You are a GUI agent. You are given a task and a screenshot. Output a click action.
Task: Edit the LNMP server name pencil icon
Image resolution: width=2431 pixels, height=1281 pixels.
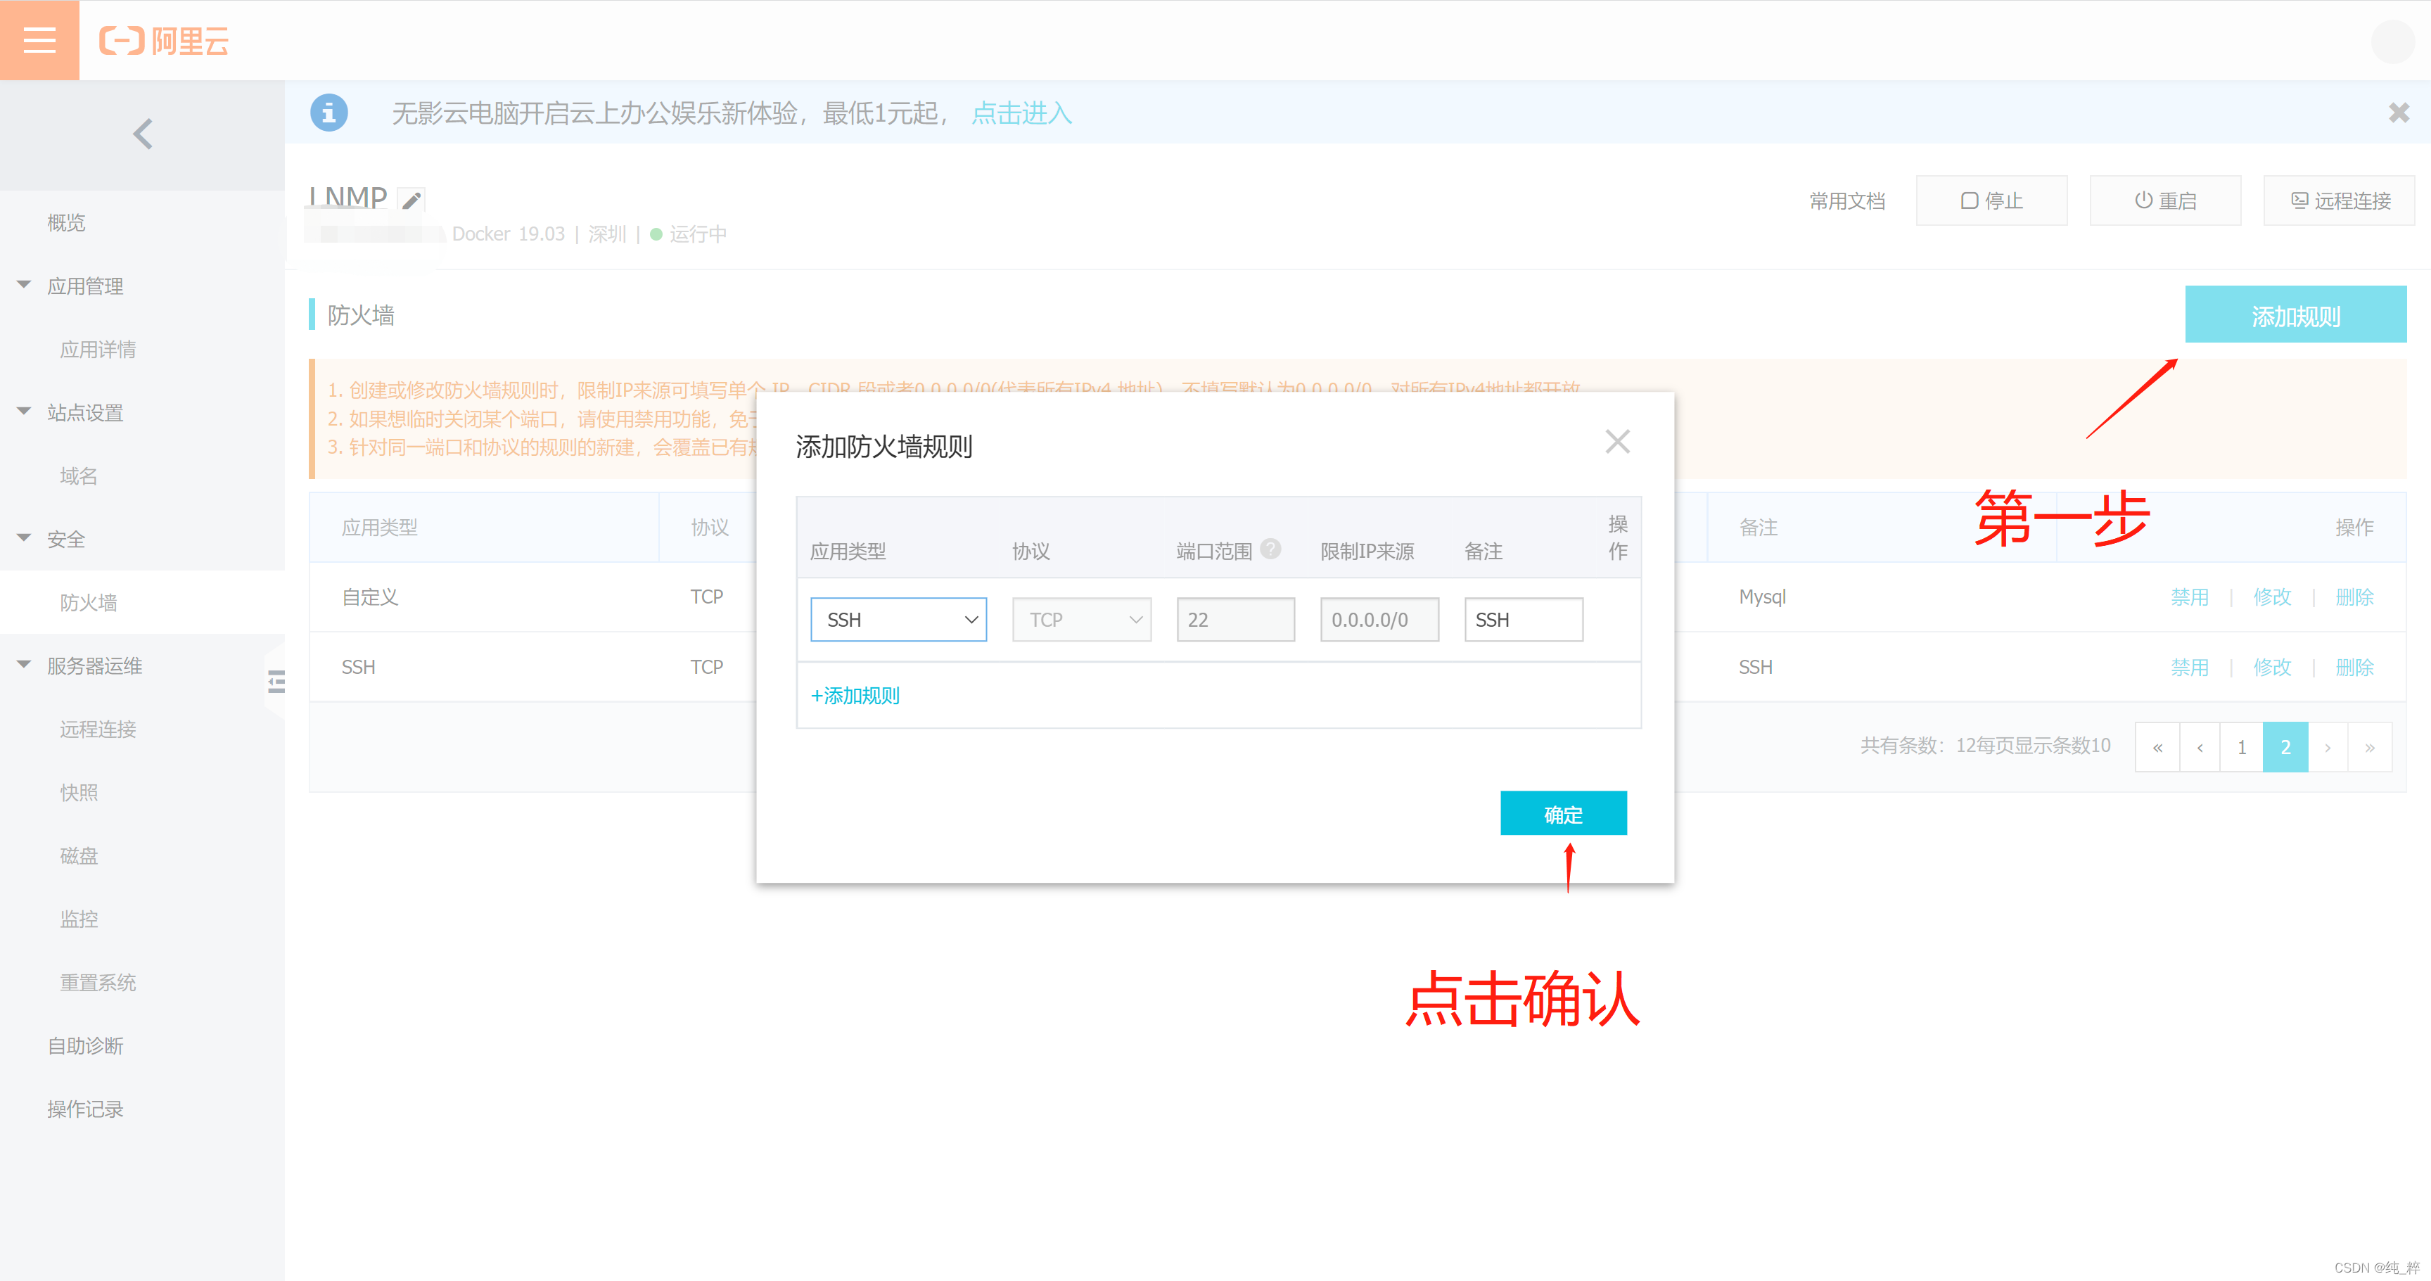(411, 200)
